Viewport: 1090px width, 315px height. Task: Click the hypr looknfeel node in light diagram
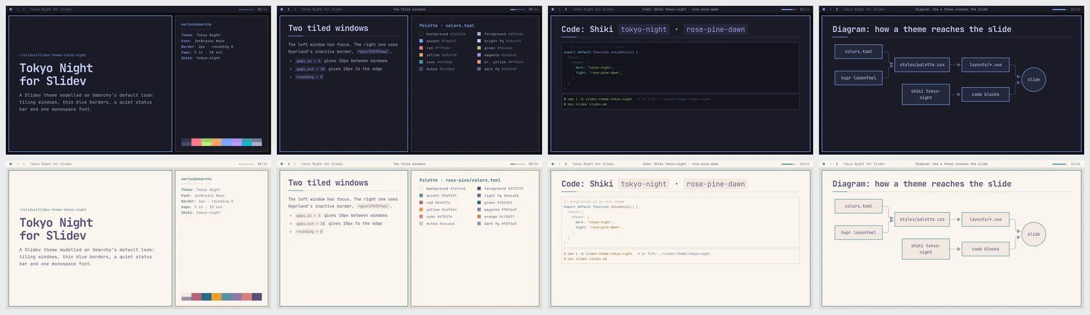859,232
